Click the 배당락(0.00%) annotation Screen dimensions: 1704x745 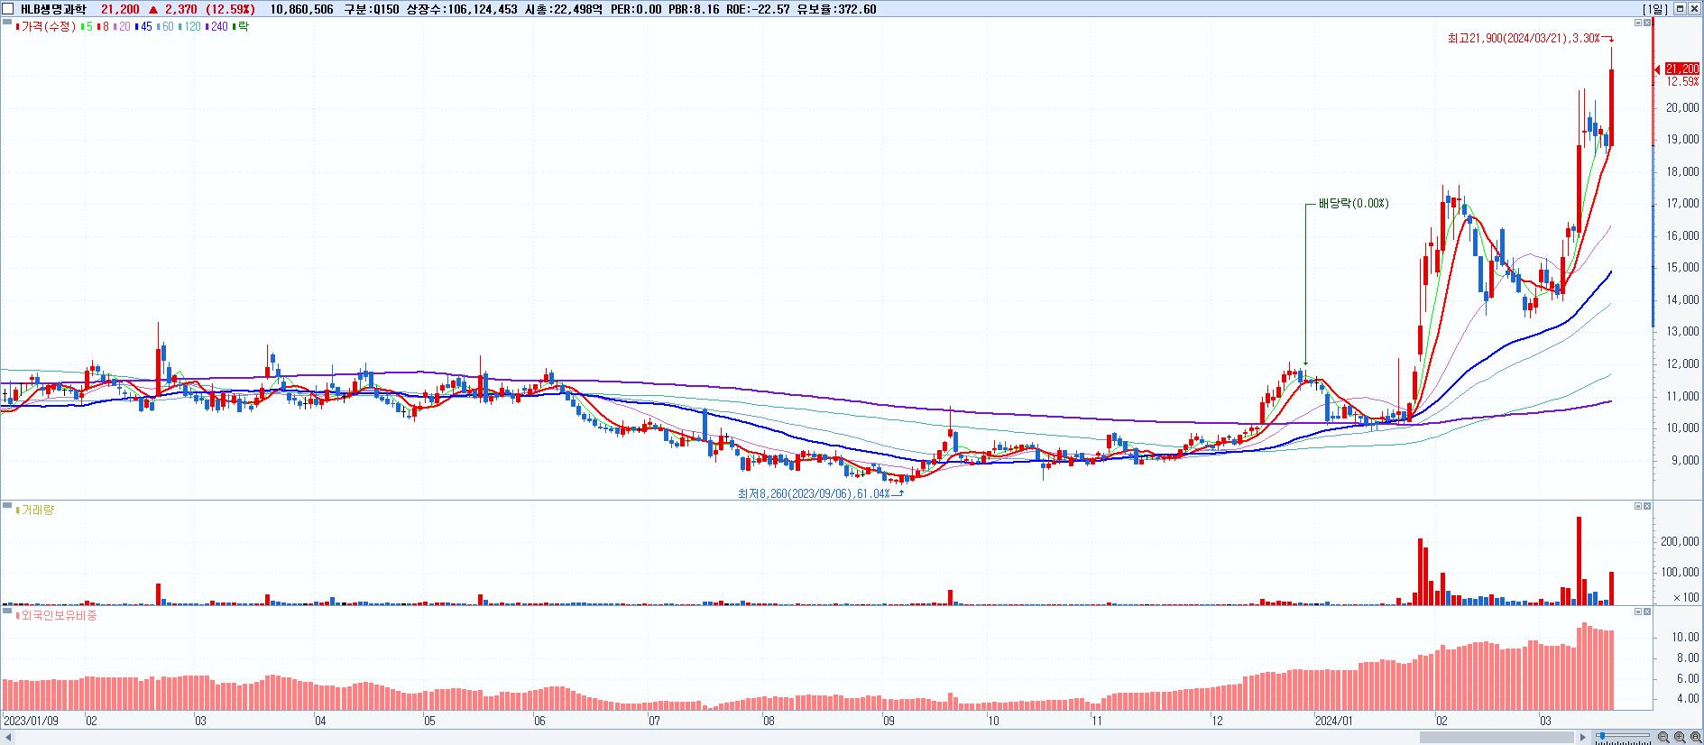point(1353,204)
